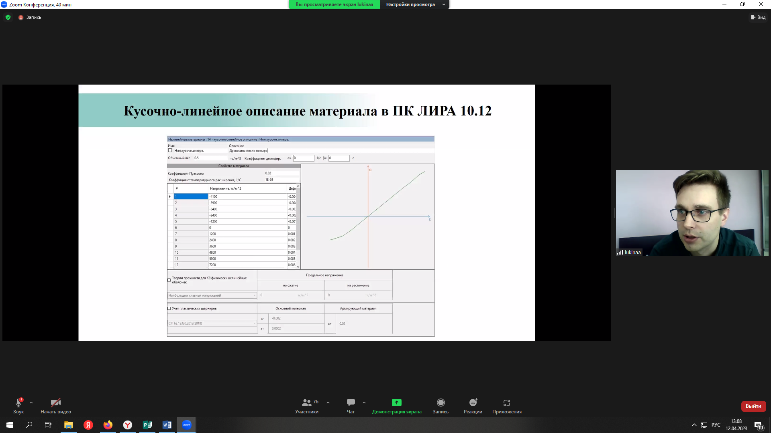Click the α damping input field

click(x=304, y=158)
